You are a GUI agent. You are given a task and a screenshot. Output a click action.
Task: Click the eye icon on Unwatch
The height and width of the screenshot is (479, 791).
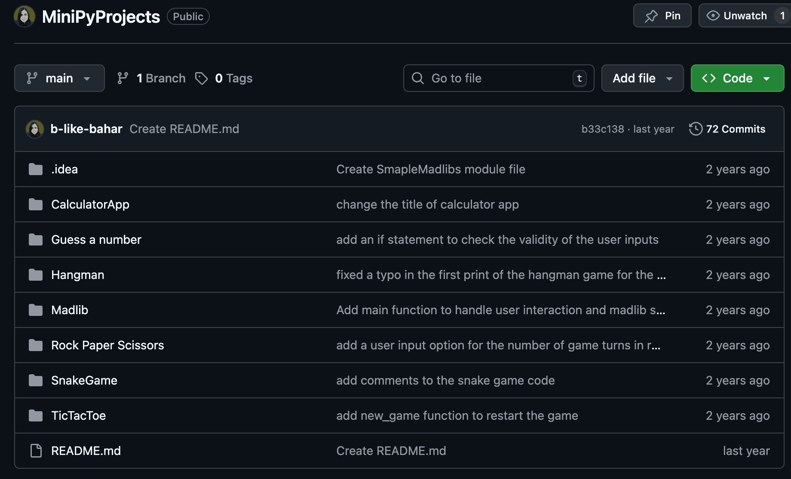coord(713,16)
